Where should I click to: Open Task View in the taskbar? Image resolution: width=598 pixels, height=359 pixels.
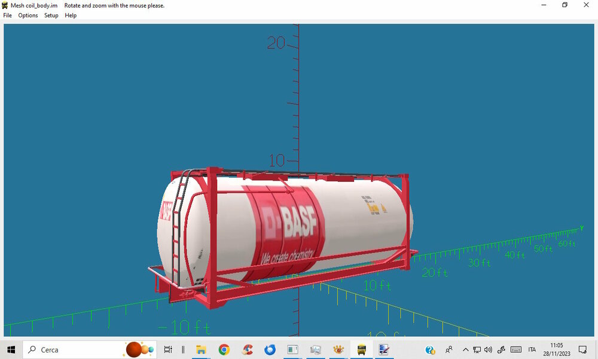[x=168, y=349]
